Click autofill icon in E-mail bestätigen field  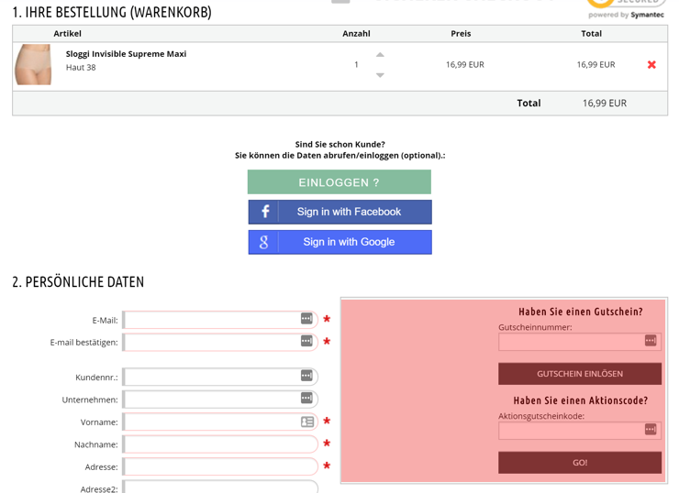tap(306, 341)
